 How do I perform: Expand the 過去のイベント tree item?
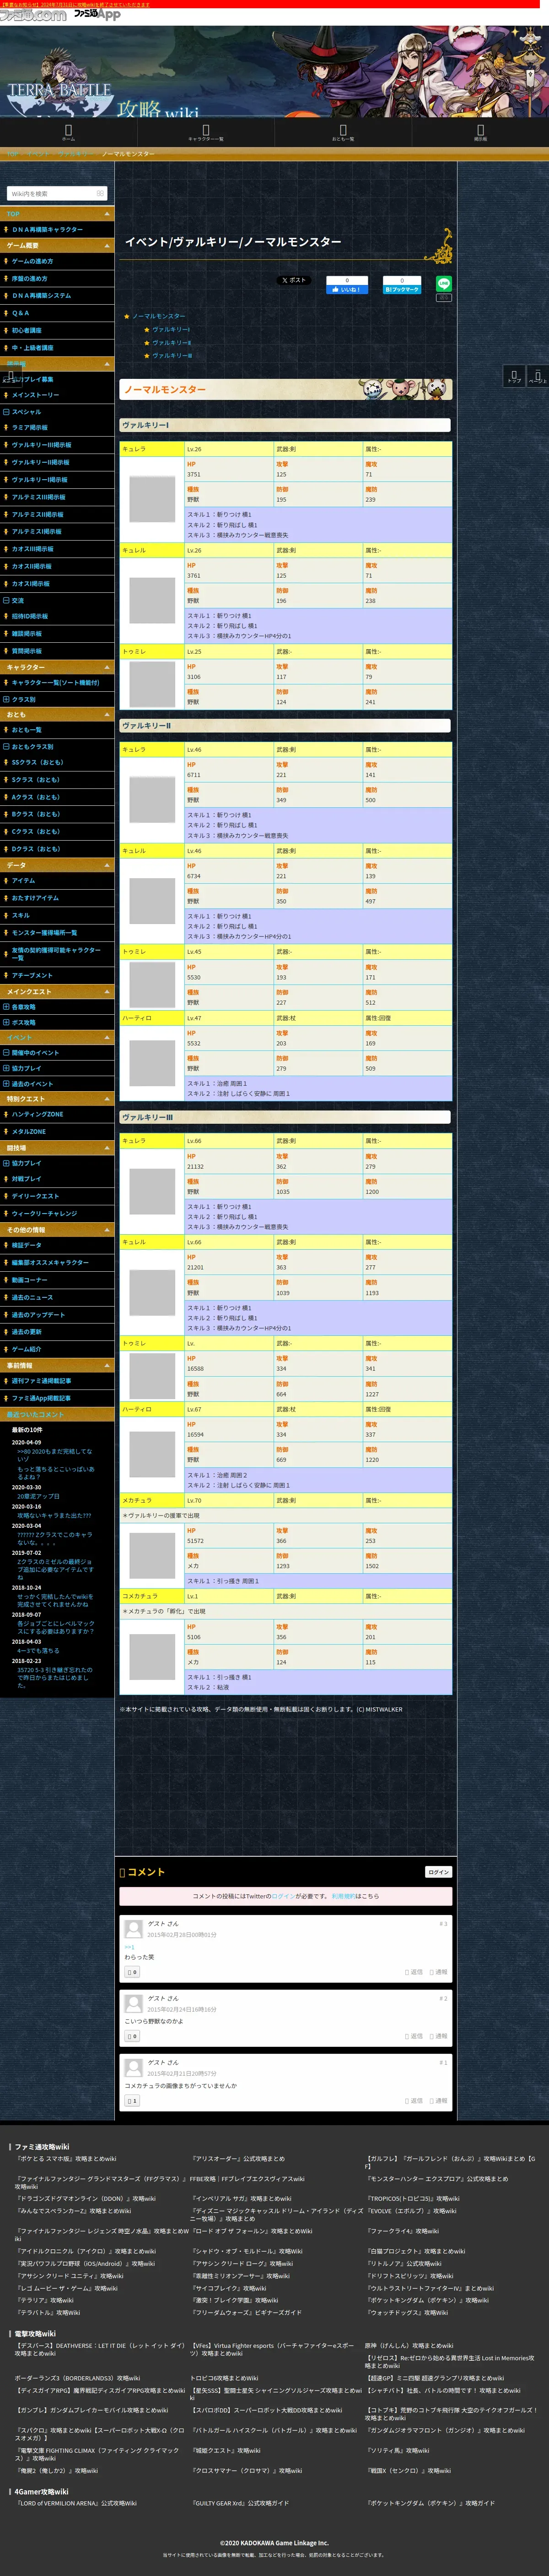pyautogui.click(x=5, y=1083)
